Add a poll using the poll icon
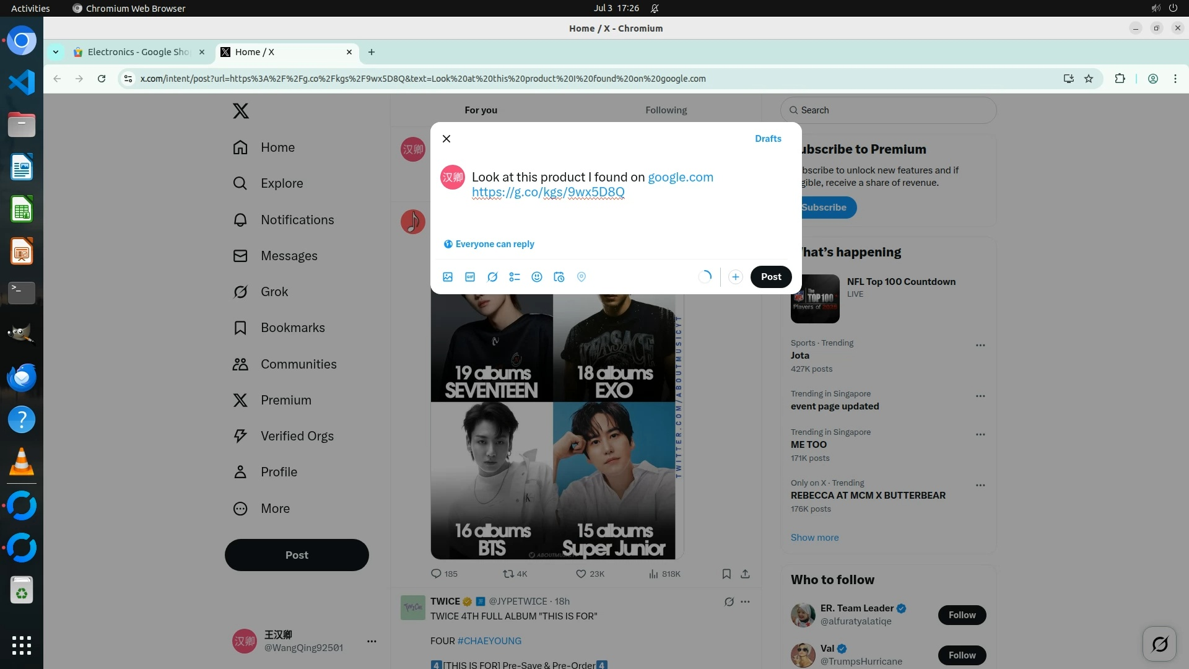1189x669 pixels. pos(515,277)
